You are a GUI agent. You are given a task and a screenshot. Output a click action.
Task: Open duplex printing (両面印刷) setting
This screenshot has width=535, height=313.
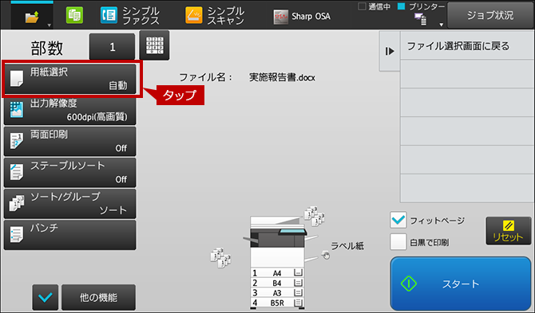tap(70, 141)
